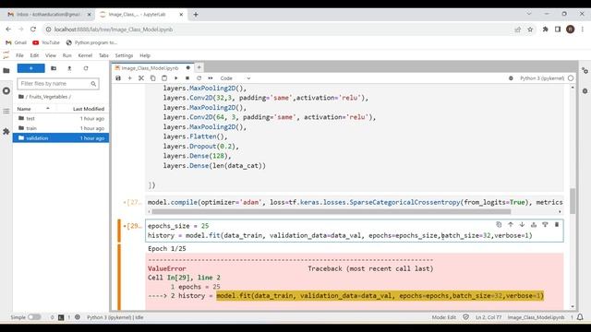Create a new folder in file browser
Screen dimensions: 591x332
54,68
